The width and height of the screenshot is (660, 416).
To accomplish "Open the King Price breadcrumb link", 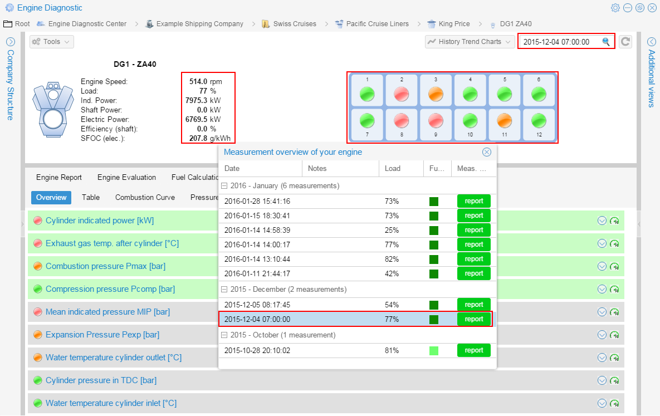I will (454, 23).
